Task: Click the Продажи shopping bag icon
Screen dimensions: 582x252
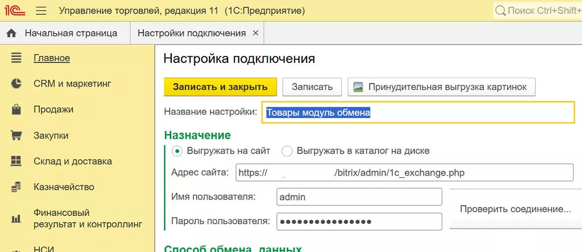Action: 16,110
